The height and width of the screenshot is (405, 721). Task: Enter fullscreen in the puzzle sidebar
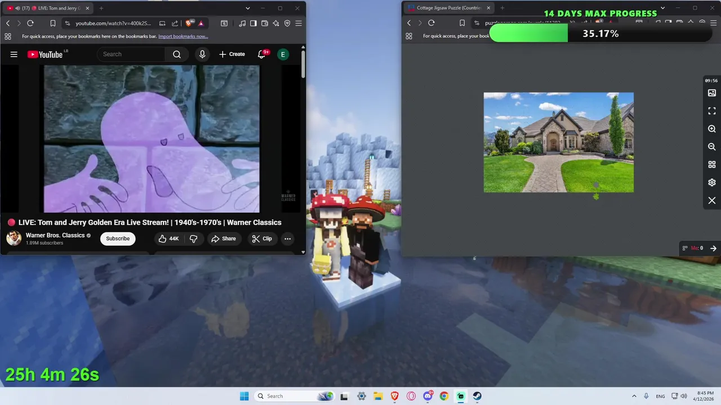[x=712, y=111]
